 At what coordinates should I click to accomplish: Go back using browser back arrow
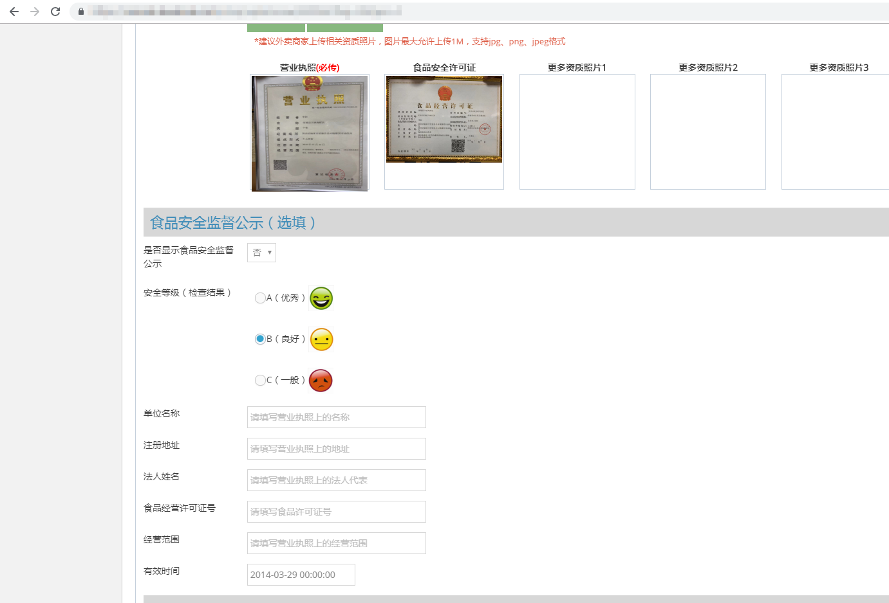[x=14, y=12]
